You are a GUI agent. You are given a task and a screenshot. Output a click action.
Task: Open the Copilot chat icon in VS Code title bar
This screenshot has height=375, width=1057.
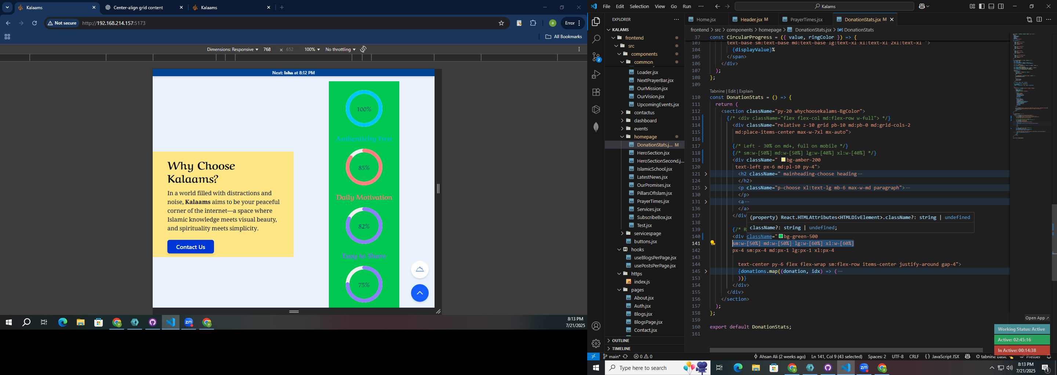click(x=922, y=6)
